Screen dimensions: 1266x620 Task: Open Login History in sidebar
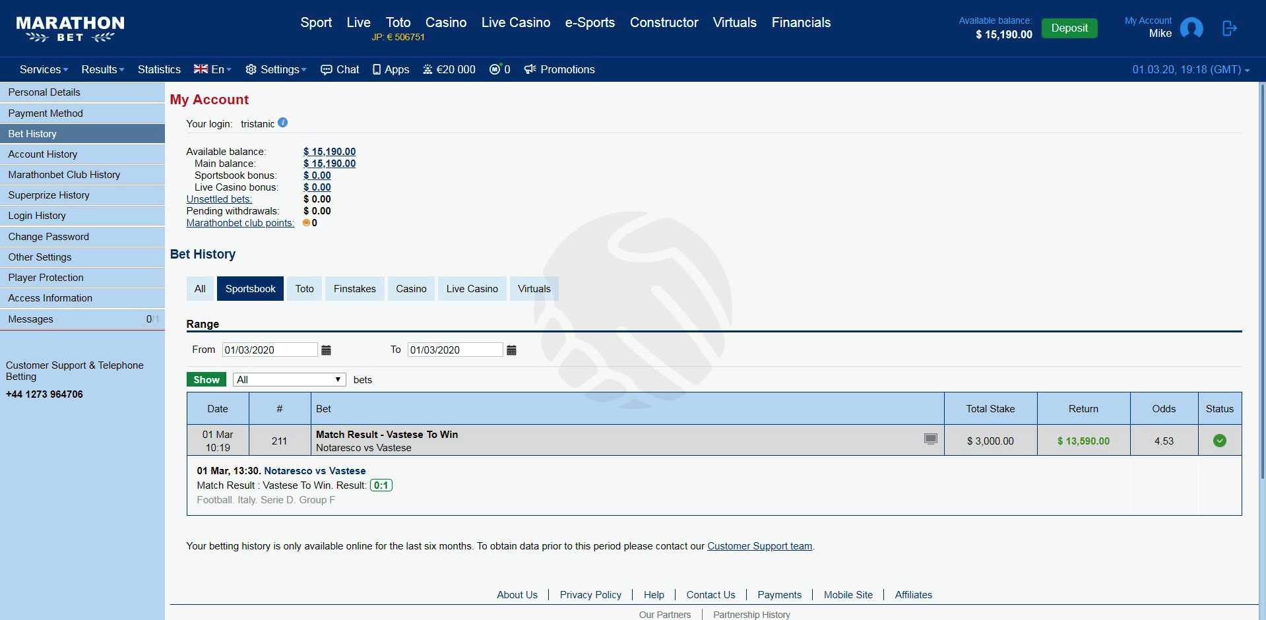click(82, 216)
